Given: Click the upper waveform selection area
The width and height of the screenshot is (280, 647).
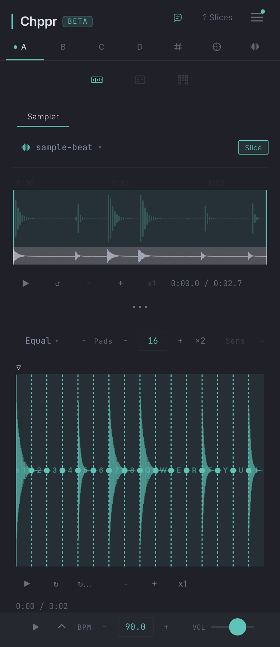Looking at the screenshot, I should click(140, 219).
